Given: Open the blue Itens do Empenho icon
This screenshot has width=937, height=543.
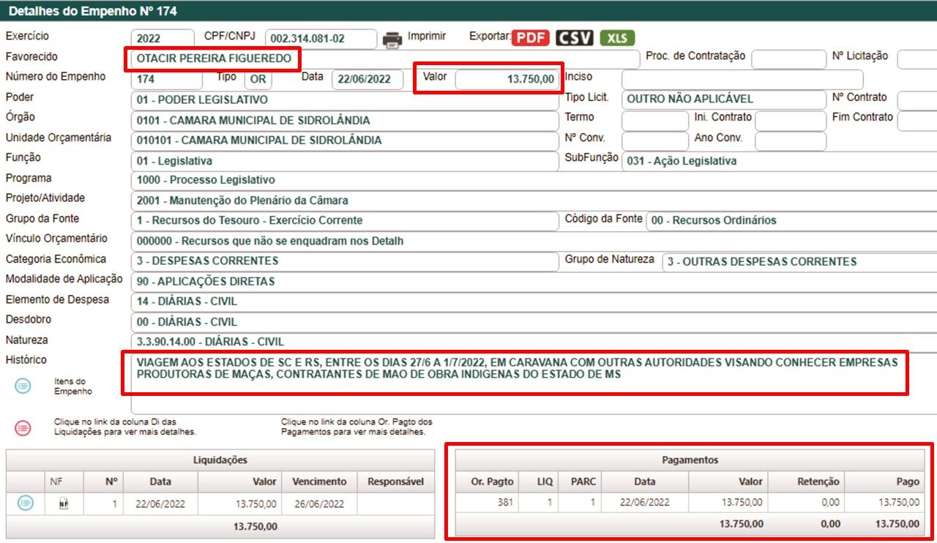Looking at the screenshot, I should (x=23, y=386).
